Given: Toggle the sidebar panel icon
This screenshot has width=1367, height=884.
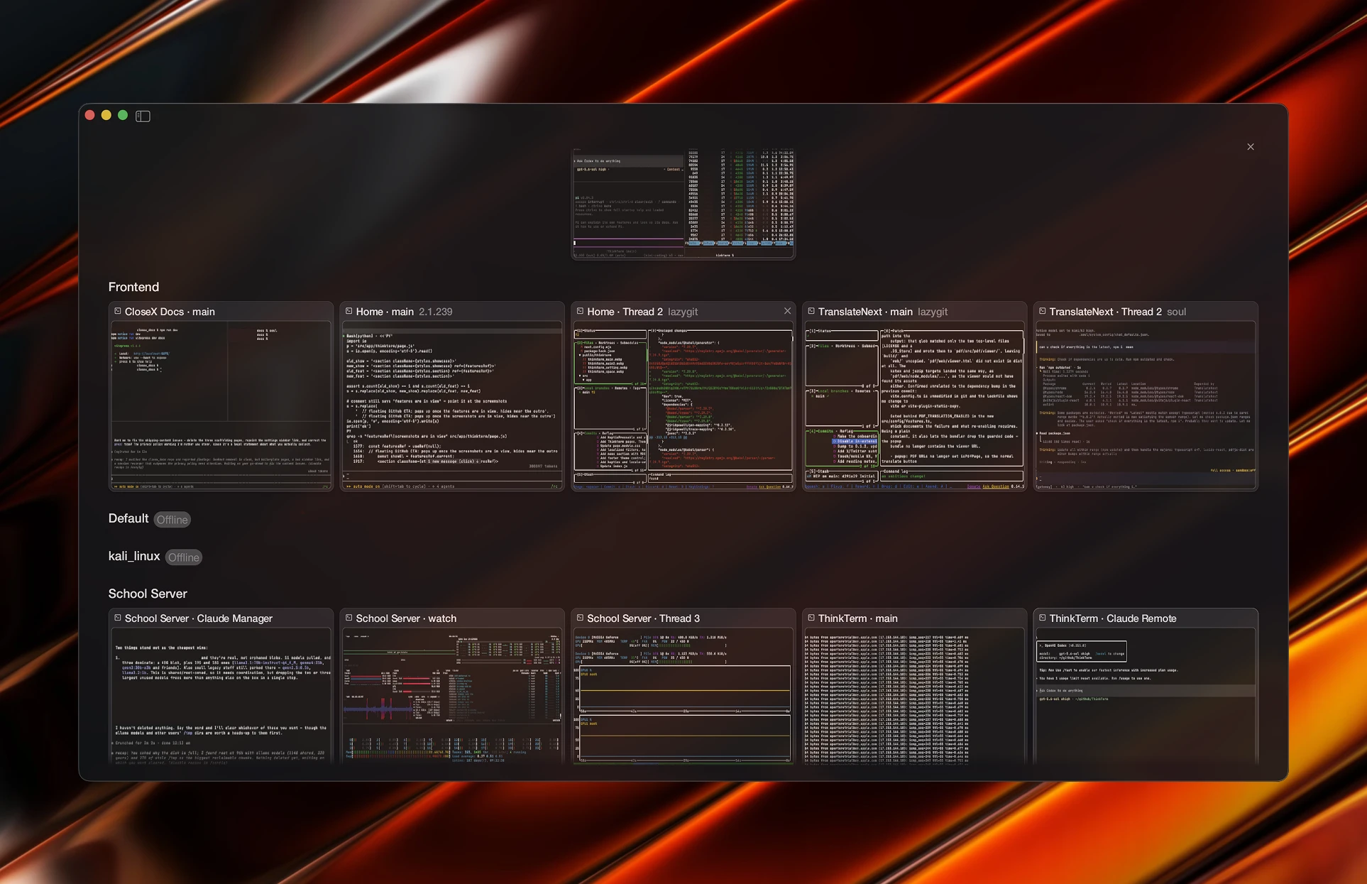Looking at the screenshot, I should click(143, 116).
